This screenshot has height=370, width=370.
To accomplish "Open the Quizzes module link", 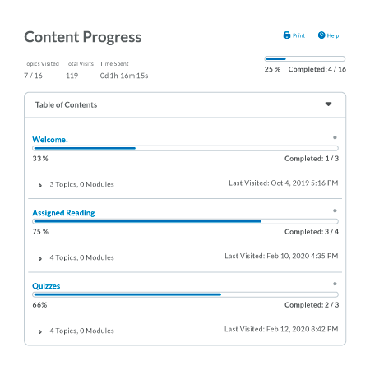I will coord(46,286).
